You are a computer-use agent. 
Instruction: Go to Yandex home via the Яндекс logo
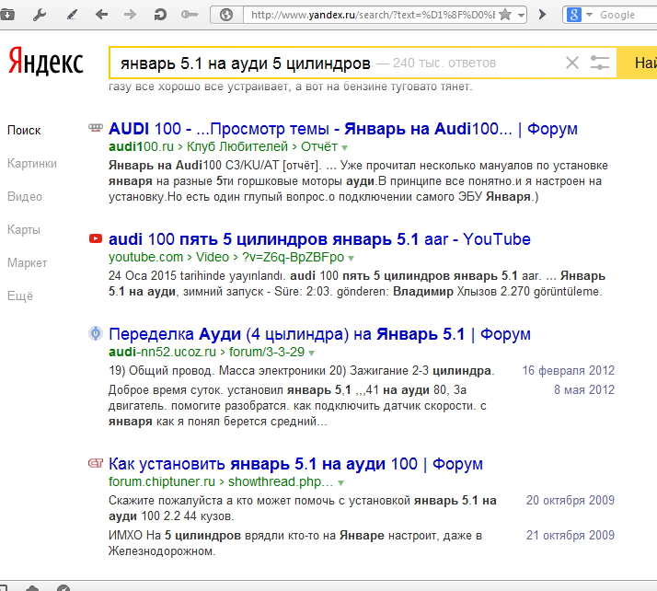coord(46,62)
